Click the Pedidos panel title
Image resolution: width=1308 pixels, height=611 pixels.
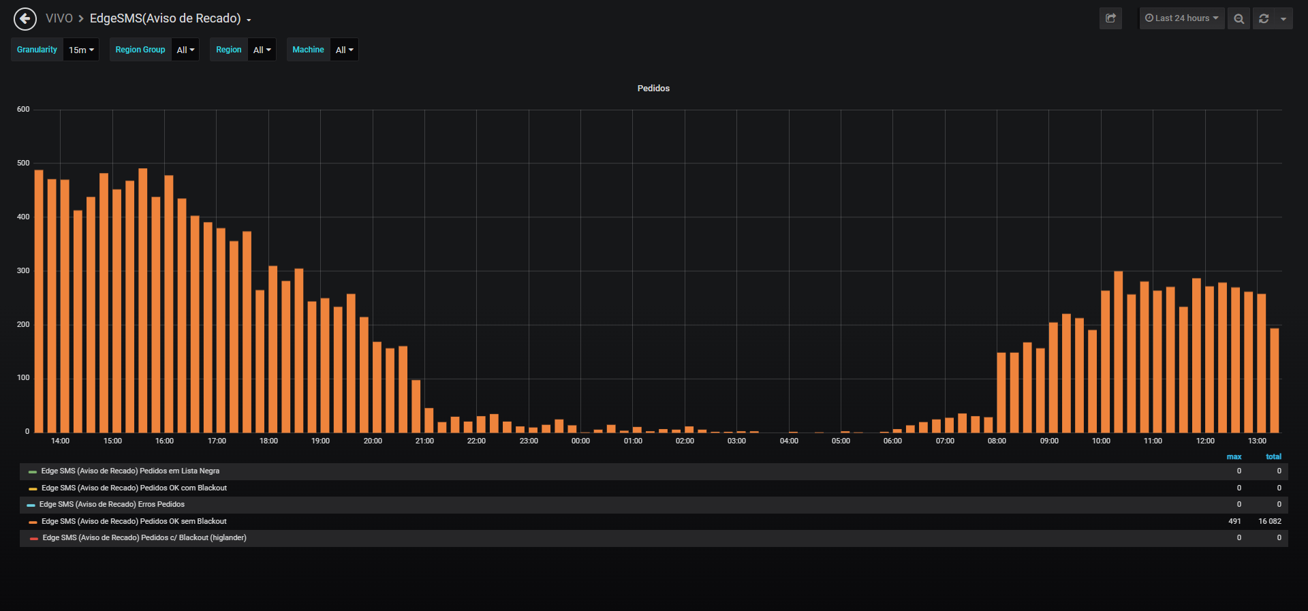point(653,89)
